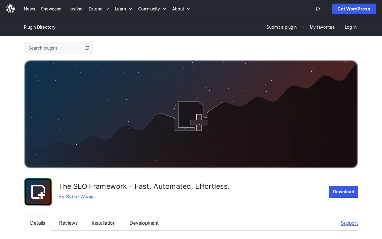Go to My favorites
The width and height of the screenshot is (382, 239).
click(322, 27)
